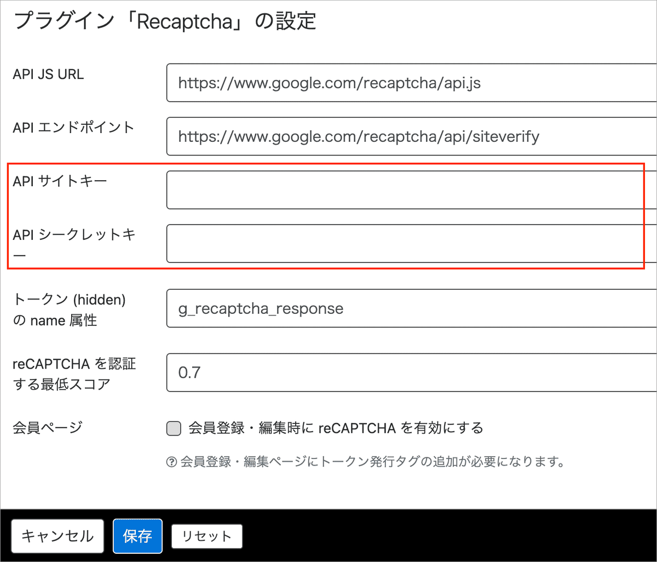This screenshot has height=562, width=657.
Task: Click the help question mark icon
Action: 171,462
